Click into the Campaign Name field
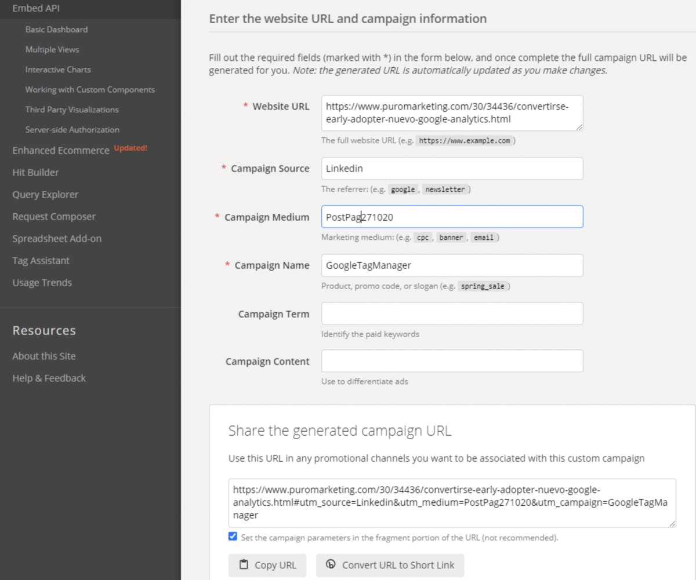696x580 pixels. coord(452,265)
